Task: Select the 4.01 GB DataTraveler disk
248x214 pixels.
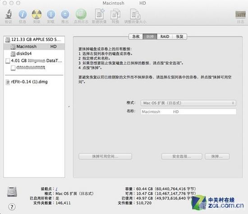Action: [x=34, y=61]
